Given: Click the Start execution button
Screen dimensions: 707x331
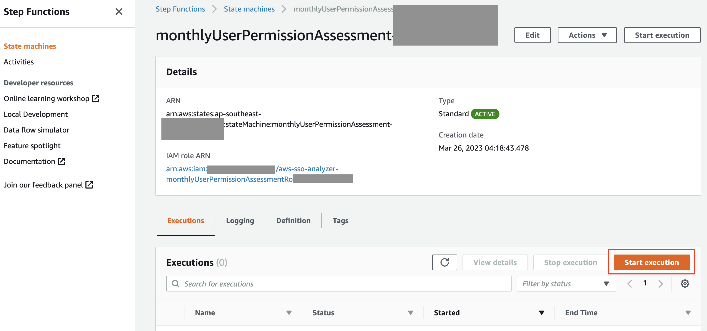Looking at the screenshot, I should point(651,262).
